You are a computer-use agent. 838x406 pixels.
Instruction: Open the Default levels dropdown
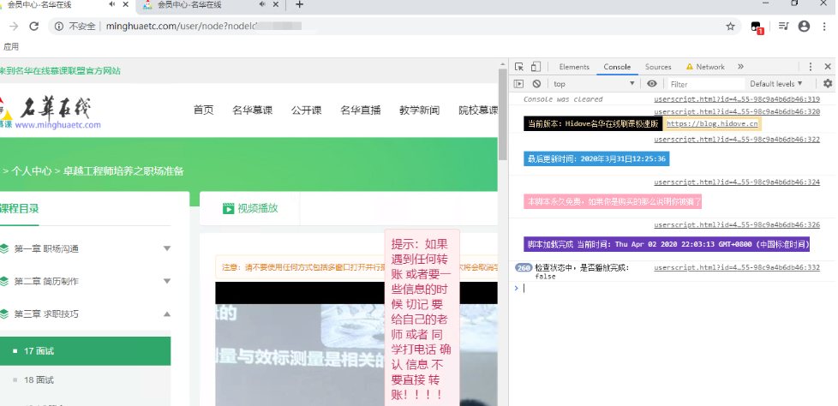[776, 84]
